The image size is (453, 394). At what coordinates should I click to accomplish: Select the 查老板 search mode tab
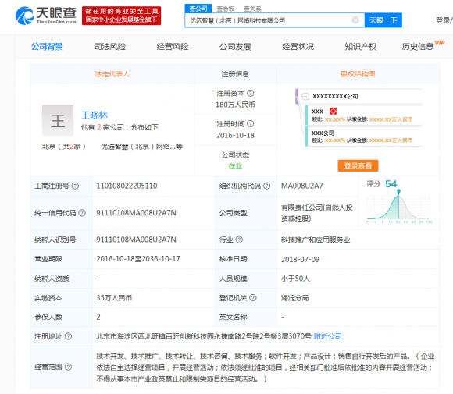coord(226,9)
